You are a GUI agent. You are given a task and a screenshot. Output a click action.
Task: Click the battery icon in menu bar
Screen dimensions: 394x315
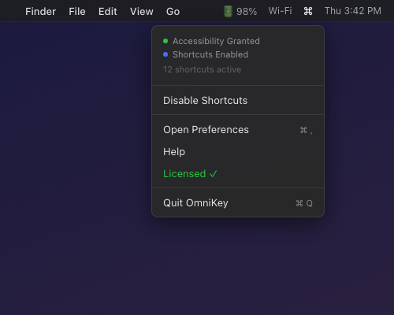pyautogui.click(x=228, y=12)
